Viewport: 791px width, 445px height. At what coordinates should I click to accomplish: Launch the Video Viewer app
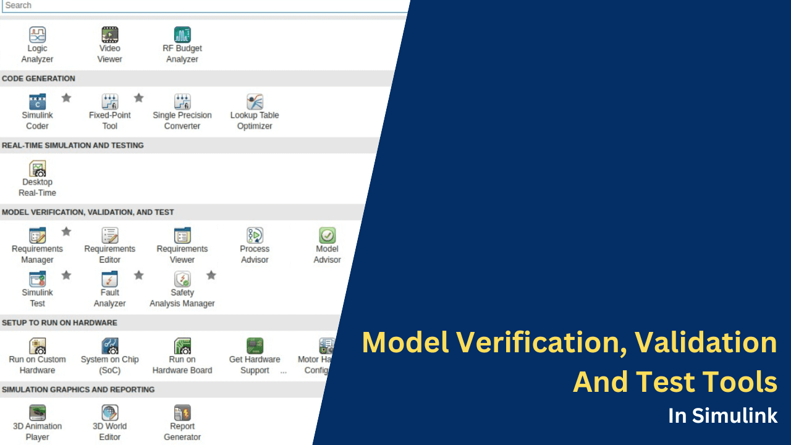click(x=110, y=45)
